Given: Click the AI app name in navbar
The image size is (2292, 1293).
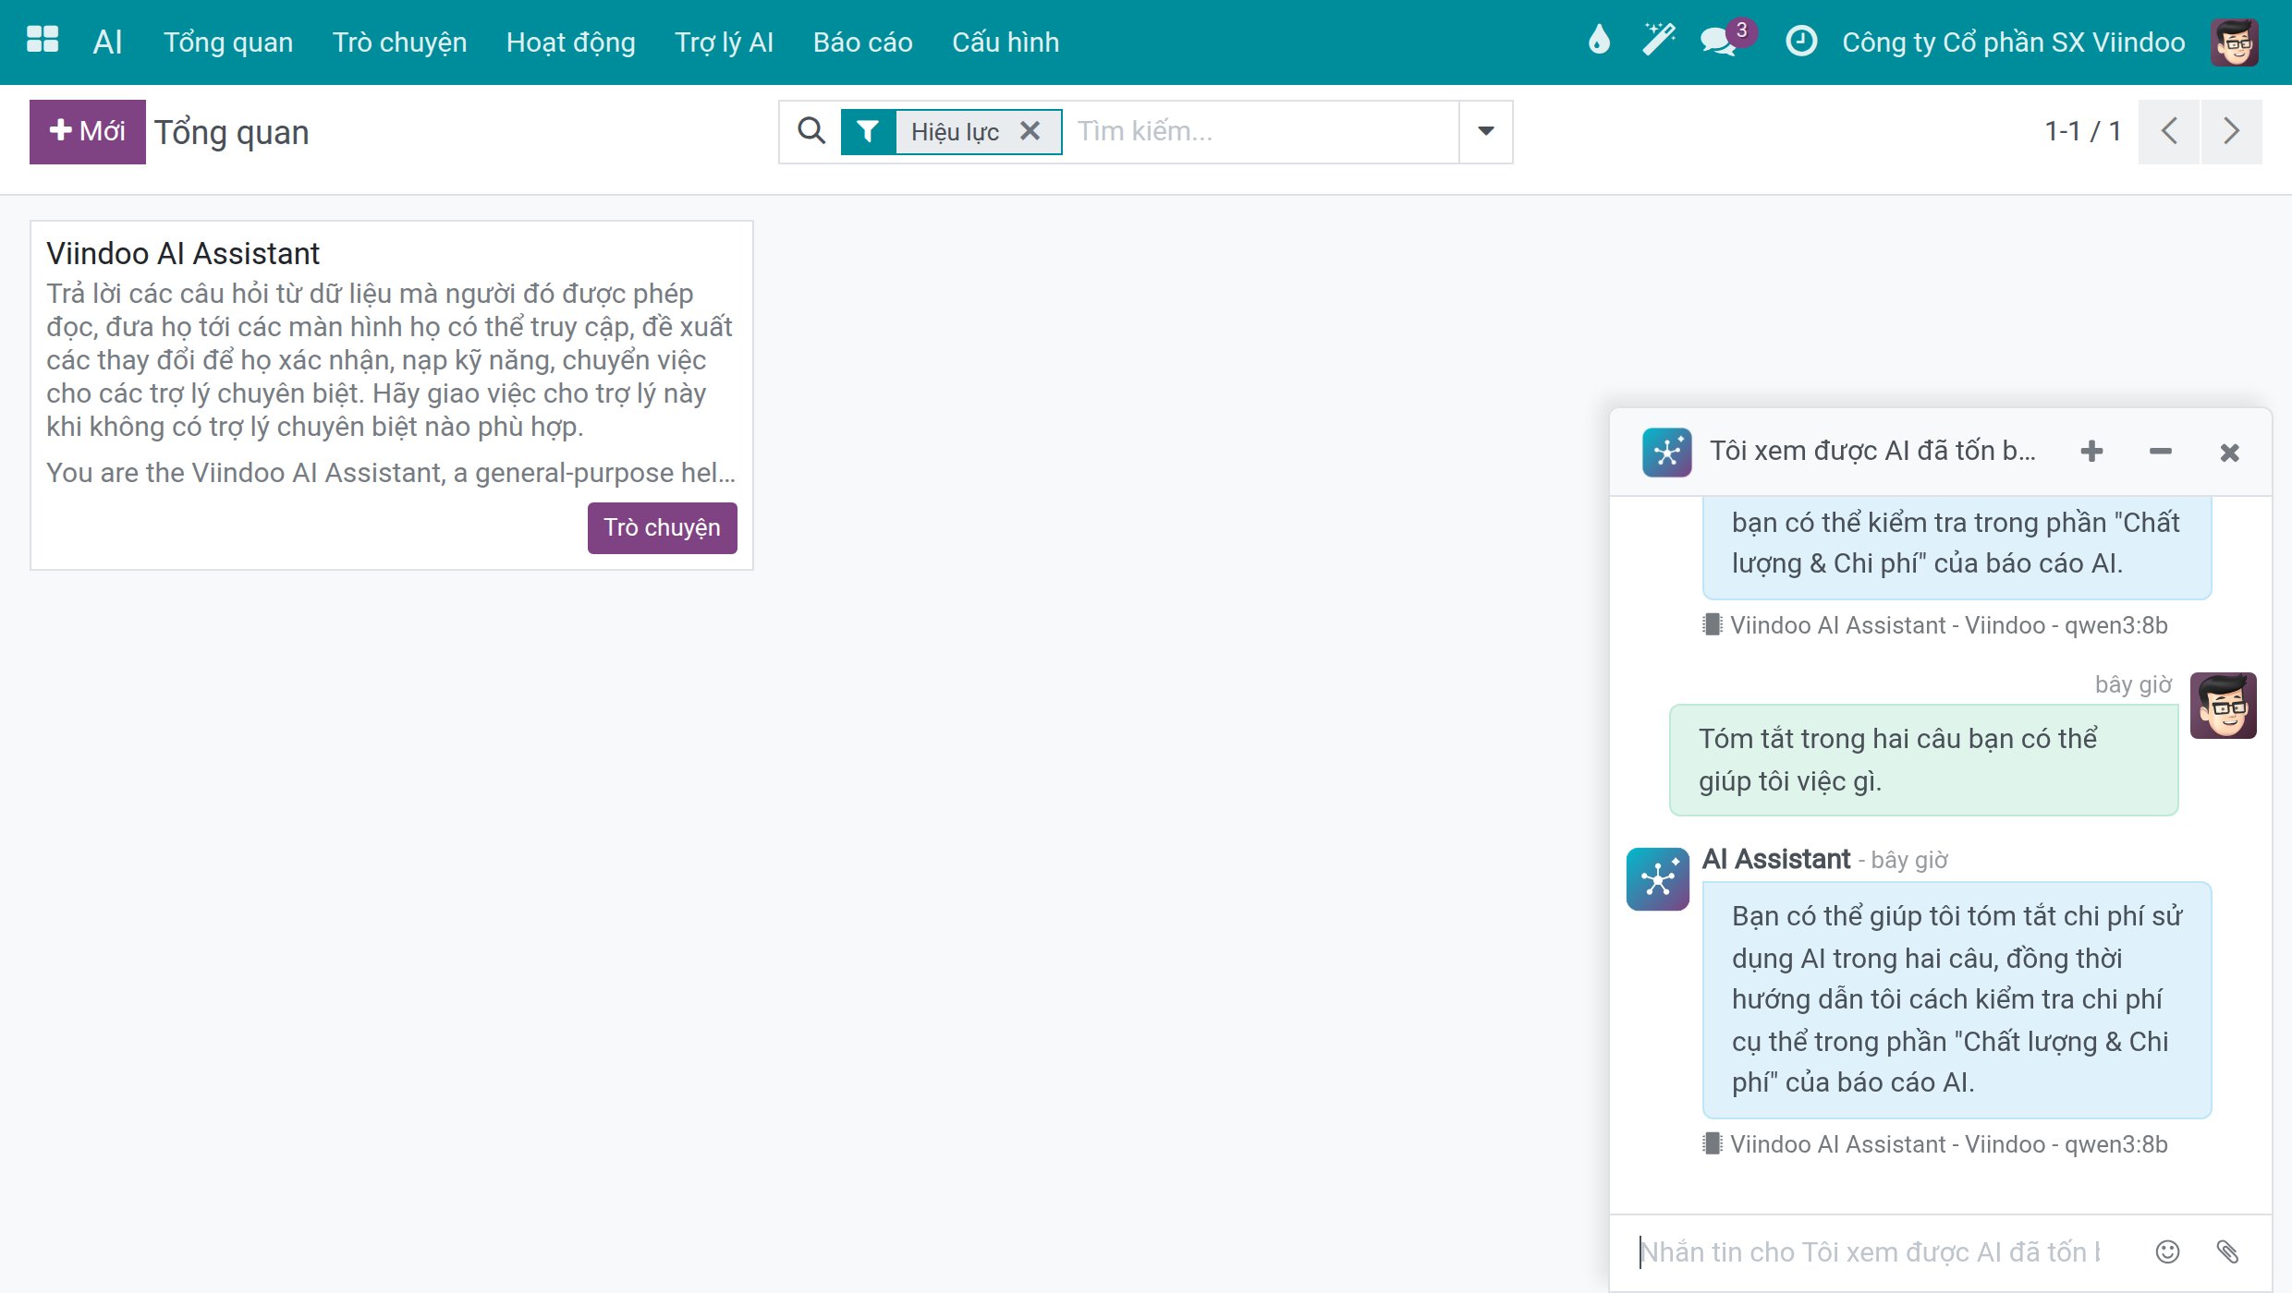Looking at the screenshot, I should pyautogui.click(x=107, y=42).
